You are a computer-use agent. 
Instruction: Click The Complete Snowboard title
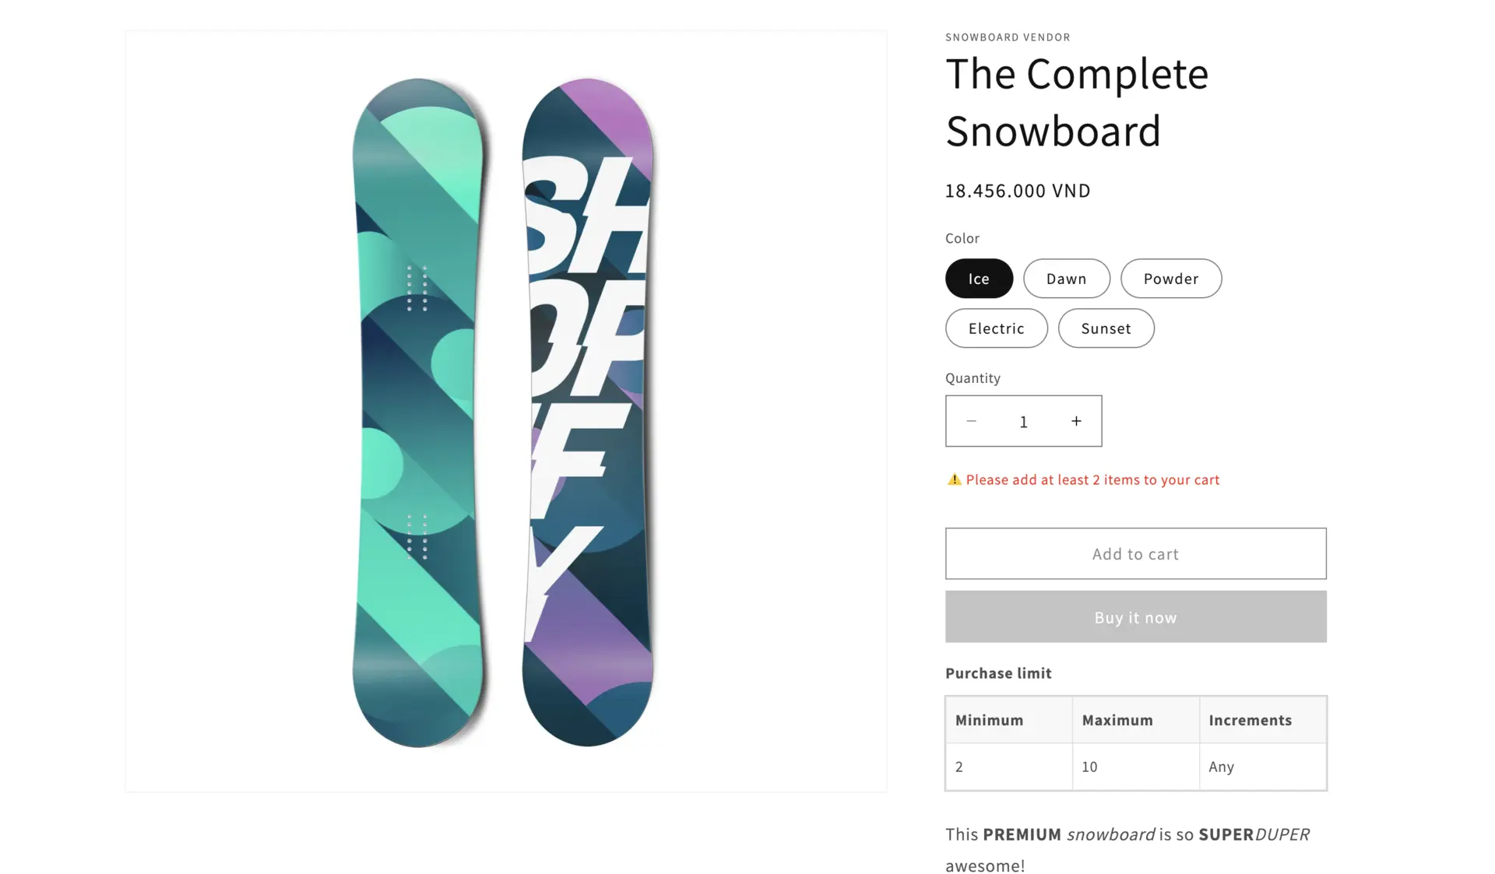tap(1077, 102)
